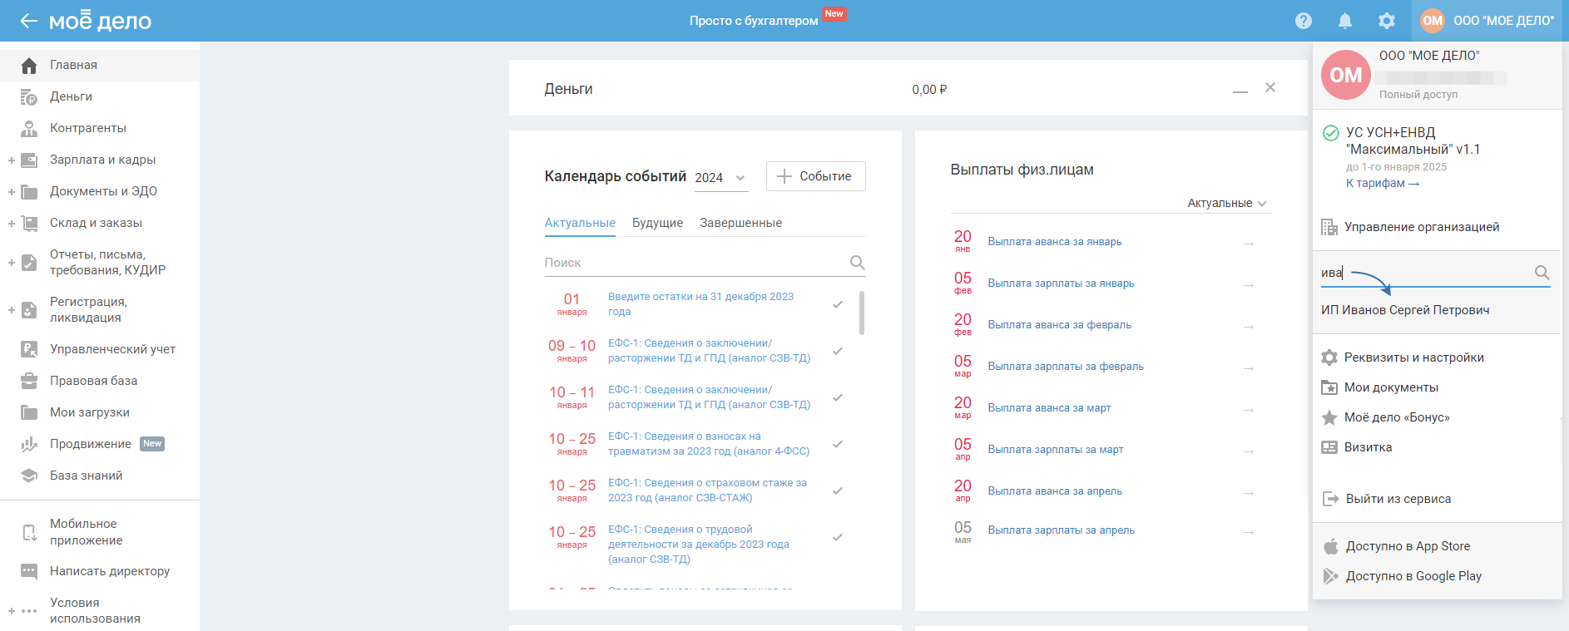Viewport: 1569px width, 631px height.
Task: Switch to the Завершенные events tab
Action: pos(740,223)
